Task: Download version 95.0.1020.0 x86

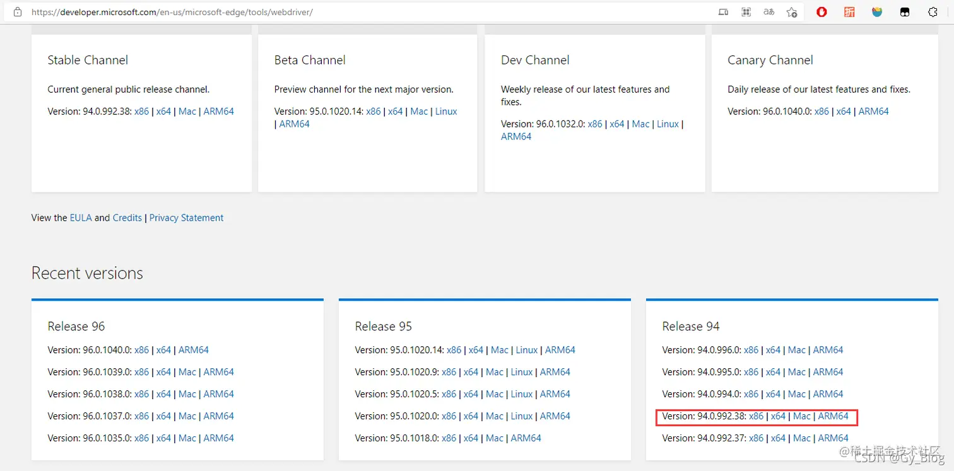Action: [x=449, y=416]
